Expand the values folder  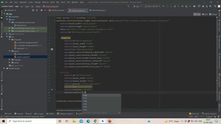click(x=9, y=63)
